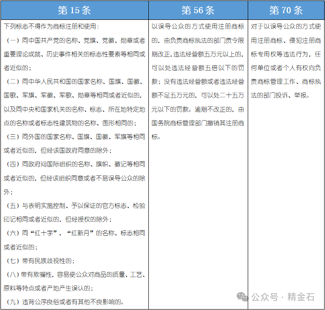Click the line beginning "标专用权等违法行为"
Viewport: 325px width, 310px height.
pos(286,54)
